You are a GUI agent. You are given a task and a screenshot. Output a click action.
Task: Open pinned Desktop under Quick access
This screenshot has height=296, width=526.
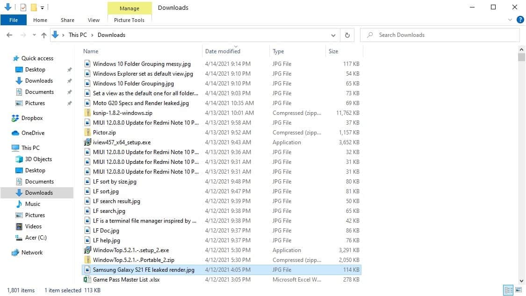click(x=35, y=69)
